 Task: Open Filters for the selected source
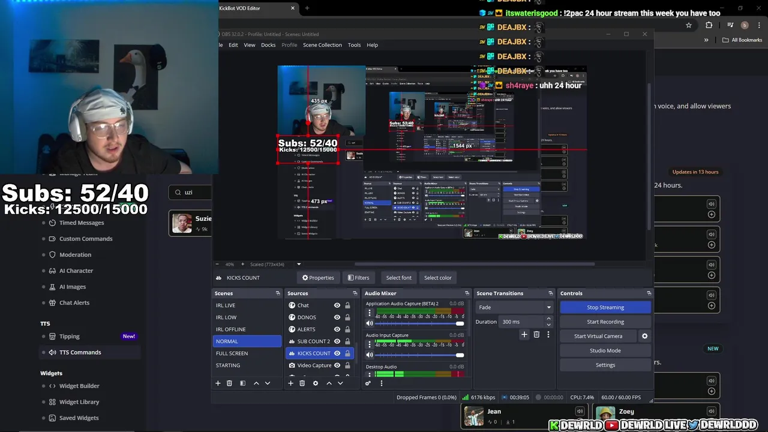[x=358, y=278]
